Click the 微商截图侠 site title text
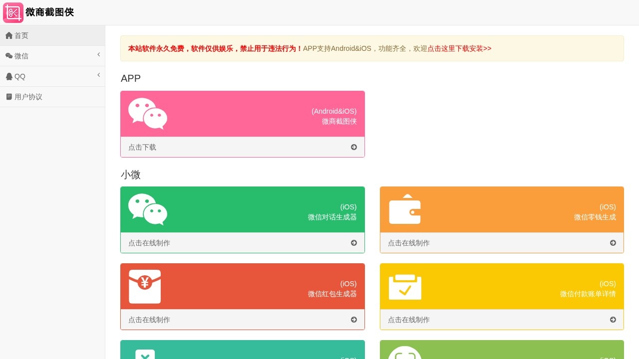This screenshot has width=639, height=359. 49,12
